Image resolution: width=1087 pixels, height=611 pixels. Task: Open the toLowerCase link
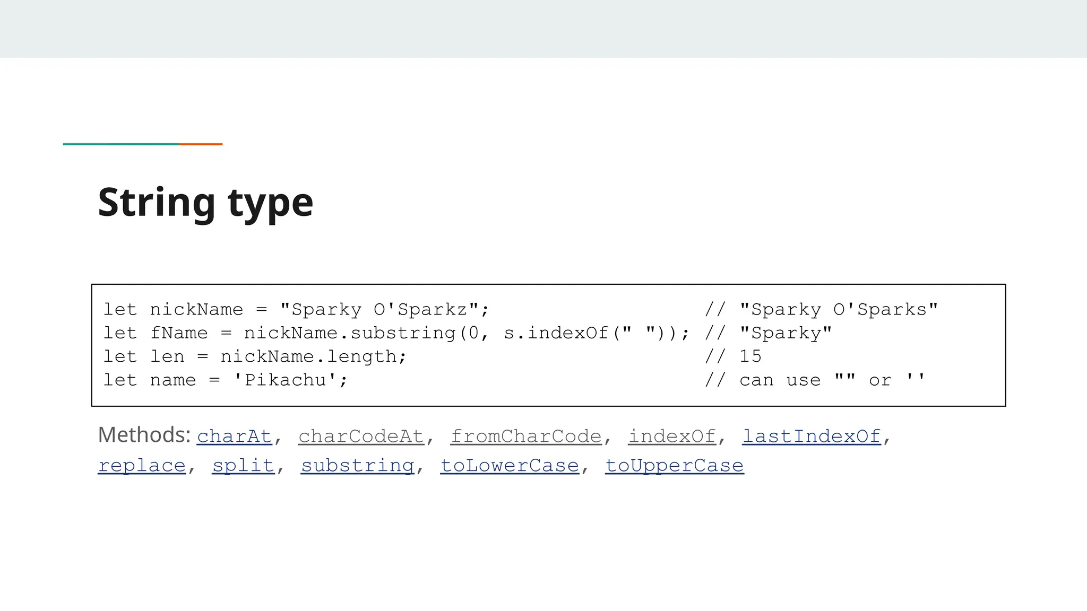tap(510, 465)
